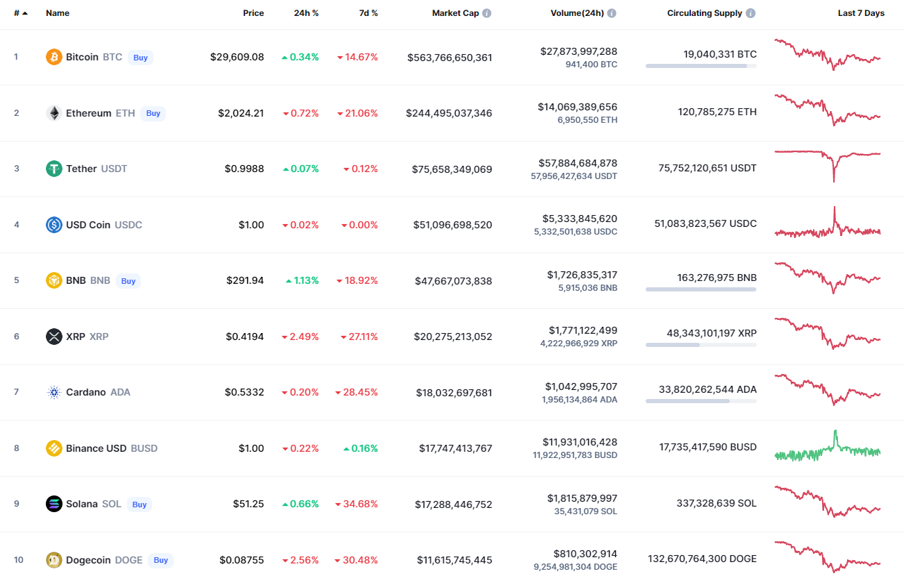Click the XRP black logo icon
This screenshot has width=904, height=585.
pyautogui.click(x=54, y=337)
